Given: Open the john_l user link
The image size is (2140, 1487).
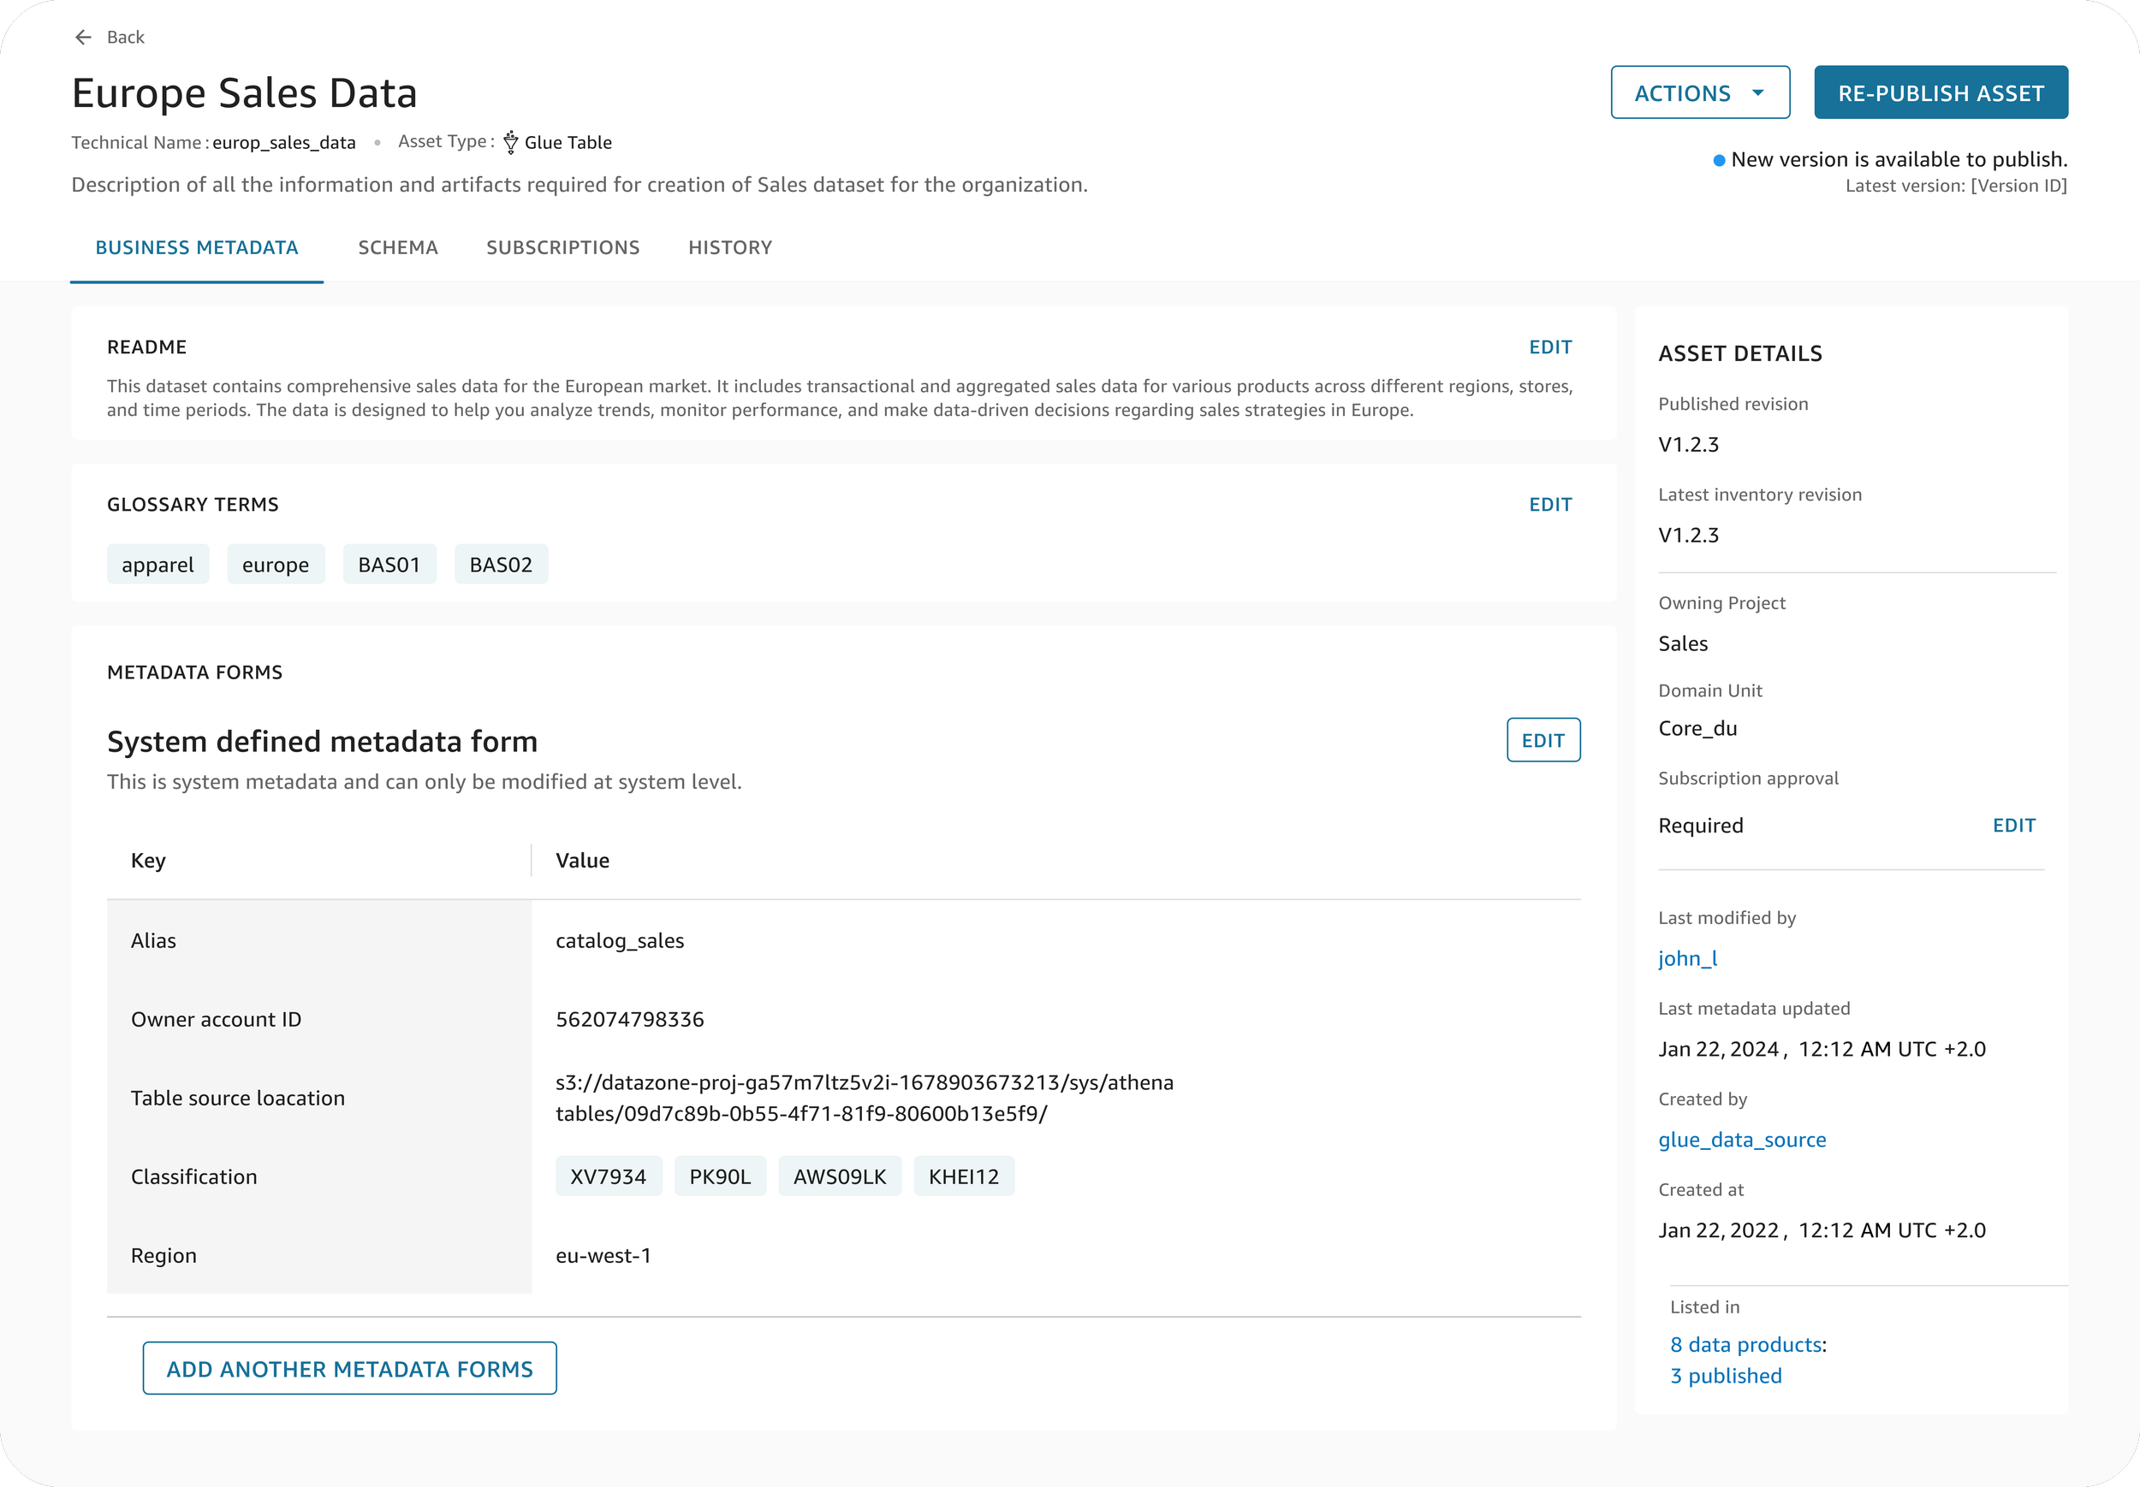Looking at the screenshot, I should [x=1687, y=959].
